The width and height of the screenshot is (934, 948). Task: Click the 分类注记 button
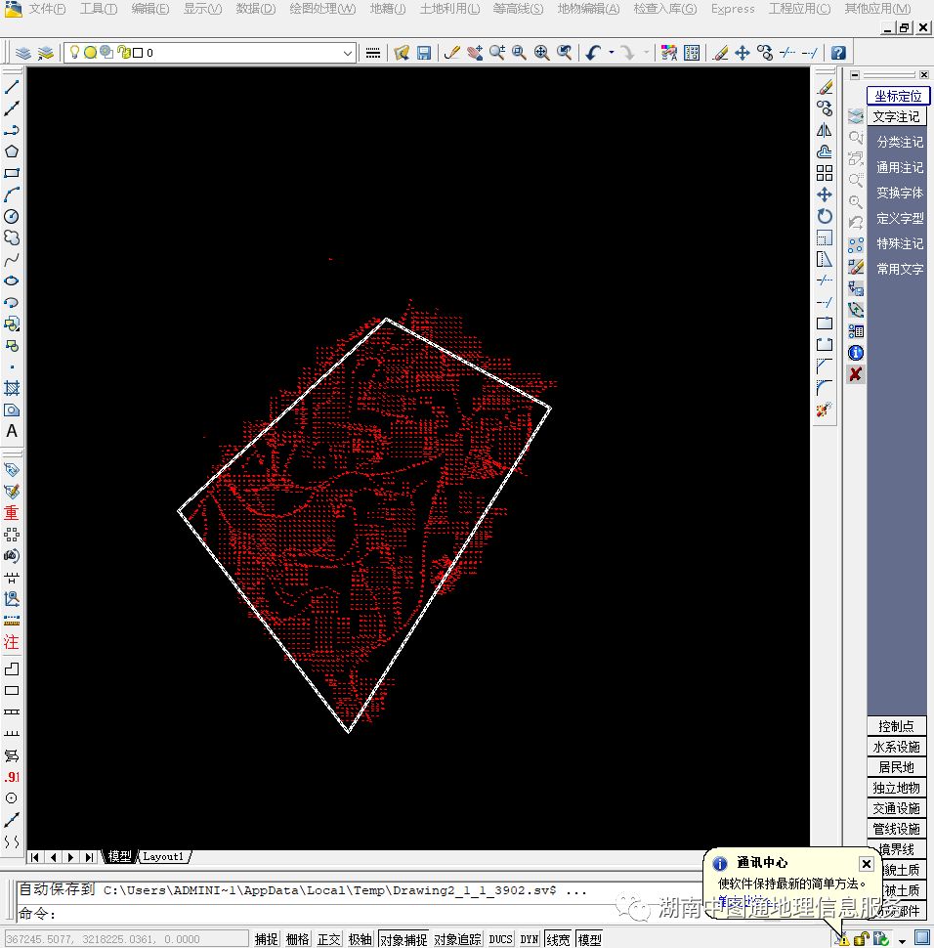(x=900, y=142)
